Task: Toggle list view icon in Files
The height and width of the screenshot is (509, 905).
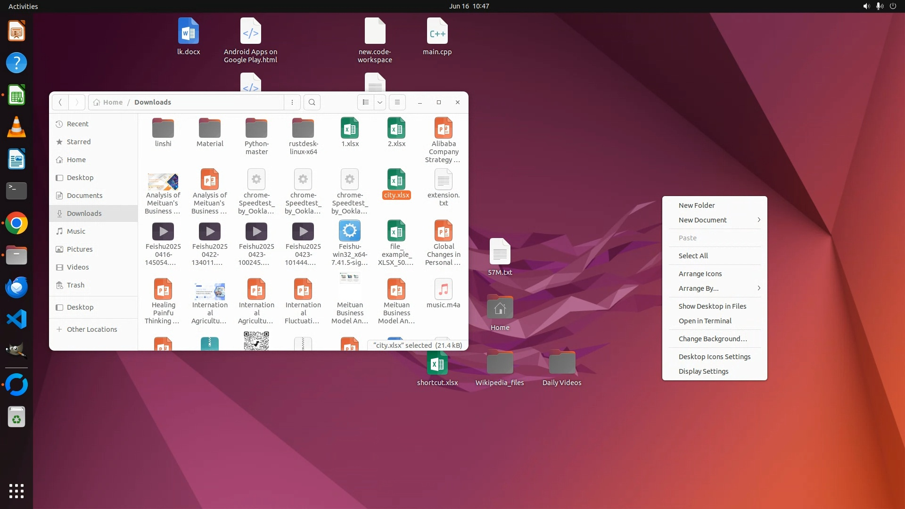Action: [366, 102]
